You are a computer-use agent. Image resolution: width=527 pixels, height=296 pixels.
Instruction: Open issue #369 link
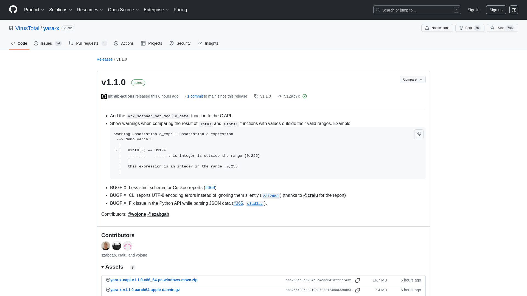click(x=210, y=188)
